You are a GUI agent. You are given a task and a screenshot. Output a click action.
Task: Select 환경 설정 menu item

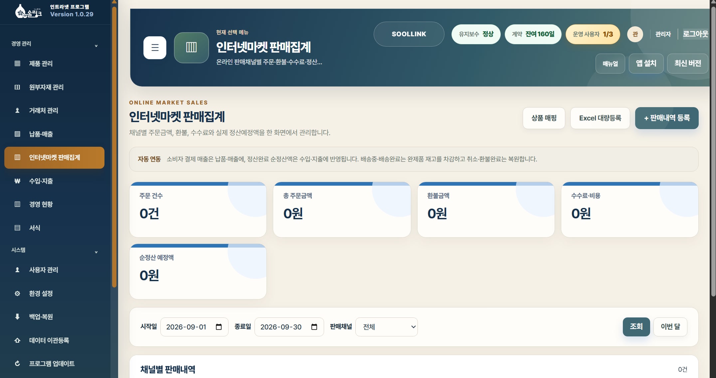(x=55, y=293)
